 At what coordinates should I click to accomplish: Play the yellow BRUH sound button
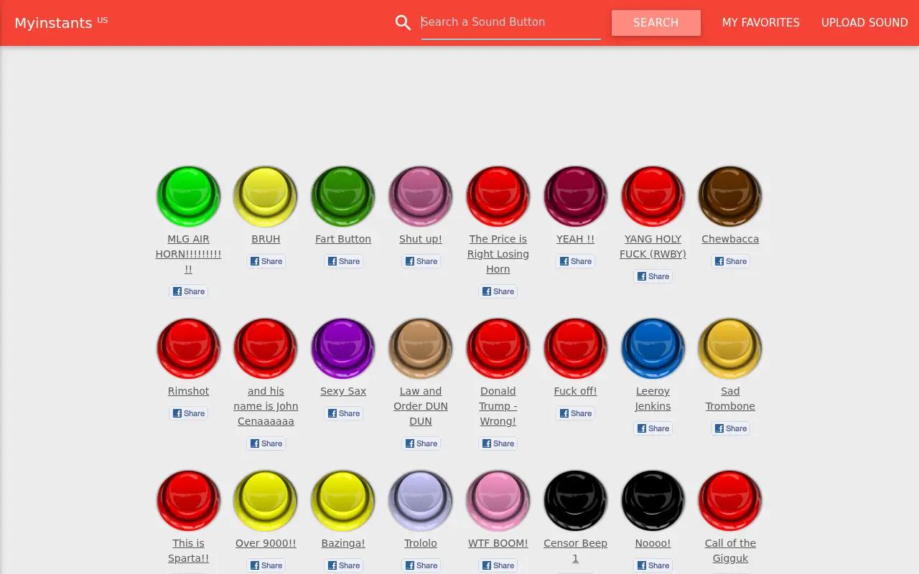click(x=266, y=196)
